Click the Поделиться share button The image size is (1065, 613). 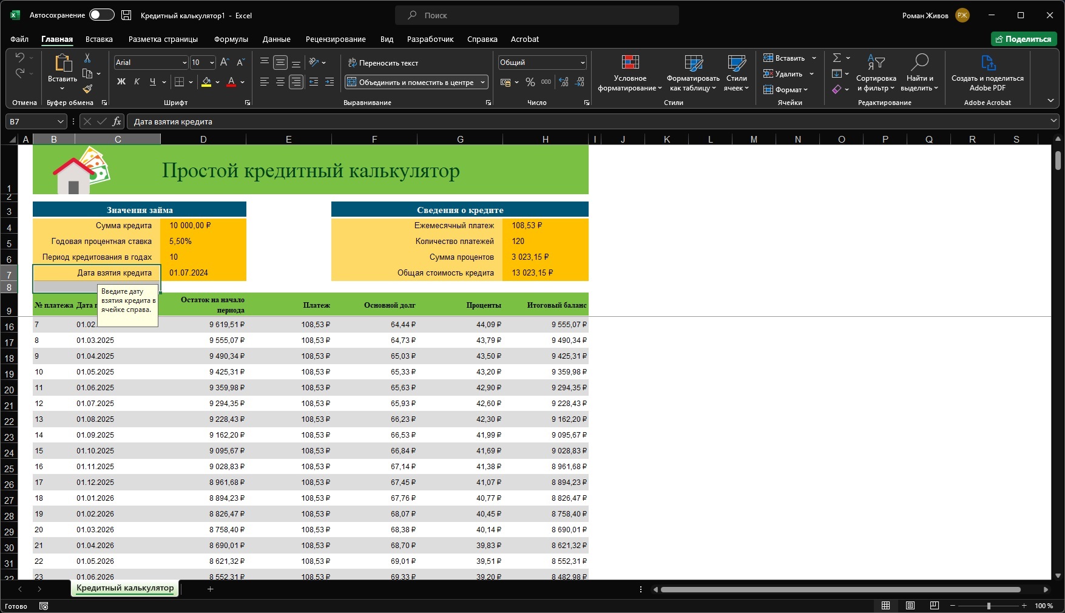(1024, 39)
